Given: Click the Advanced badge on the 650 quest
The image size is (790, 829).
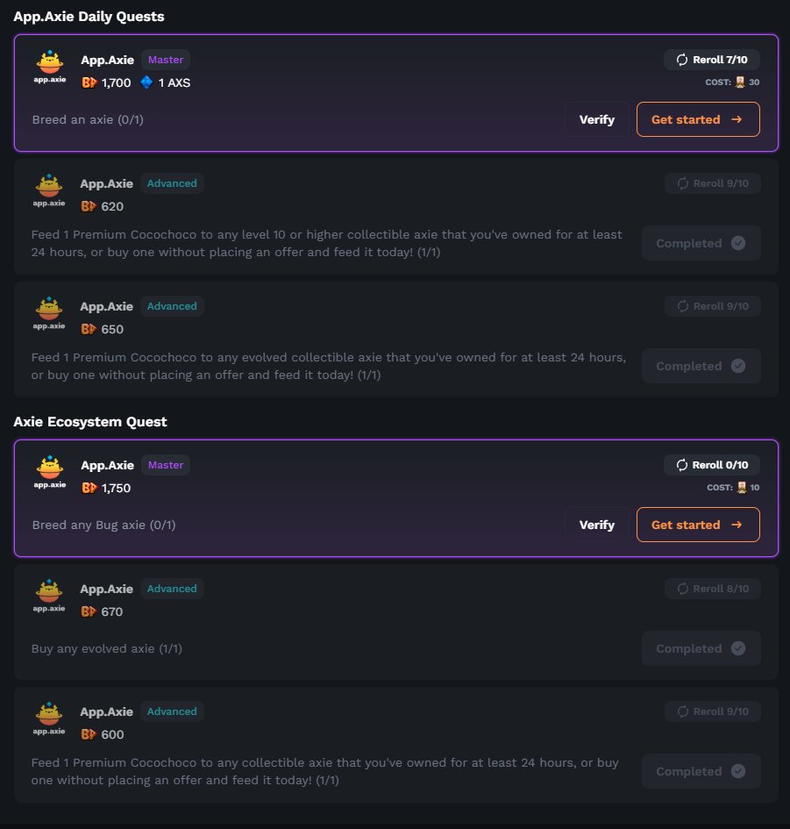Looking at the screenshot, I should (172, 306).
